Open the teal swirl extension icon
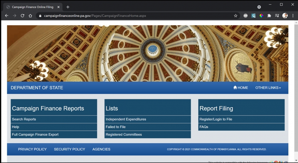The image size is (298, 163). pyautogui.click(x=254, y=16)
